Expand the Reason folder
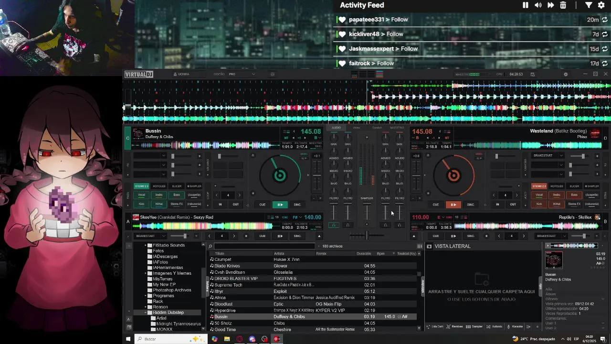Viewport: 611px width, 344px height. point(146,307)
